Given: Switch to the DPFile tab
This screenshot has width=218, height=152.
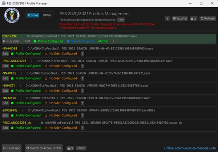Looking at the screenshot, I should click(x=47, y=15).
